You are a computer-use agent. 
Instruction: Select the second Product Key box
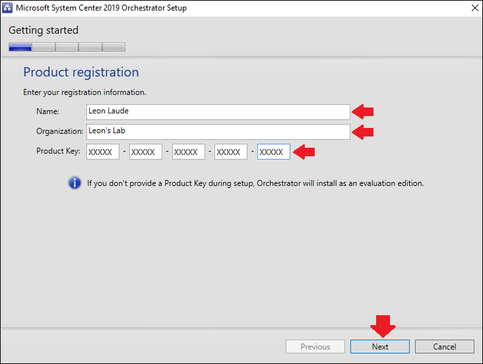coord(146,152)
